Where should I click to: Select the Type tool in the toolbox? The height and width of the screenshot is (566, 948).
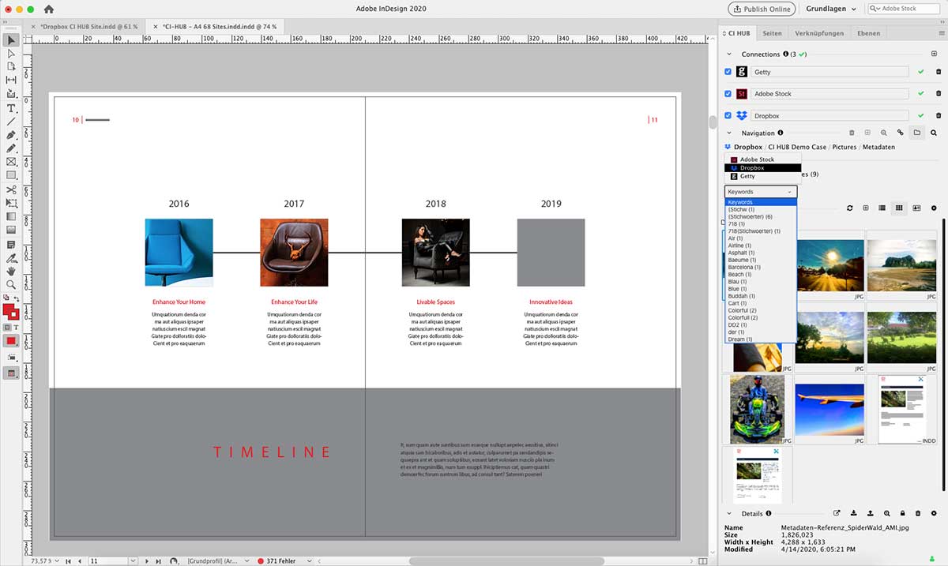11,107
